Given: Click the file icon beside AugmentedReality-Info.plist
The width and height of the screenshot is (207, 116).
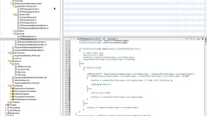Looking at the screenshot, I should 13,83.
